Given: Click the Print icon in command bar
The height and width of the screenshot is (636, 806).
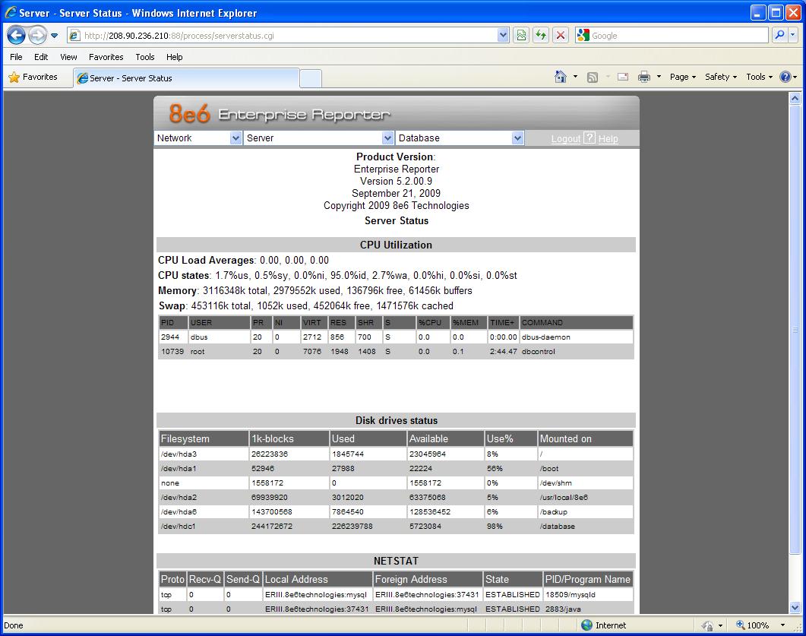Looking at the screenshot, I should click(644, 77).
